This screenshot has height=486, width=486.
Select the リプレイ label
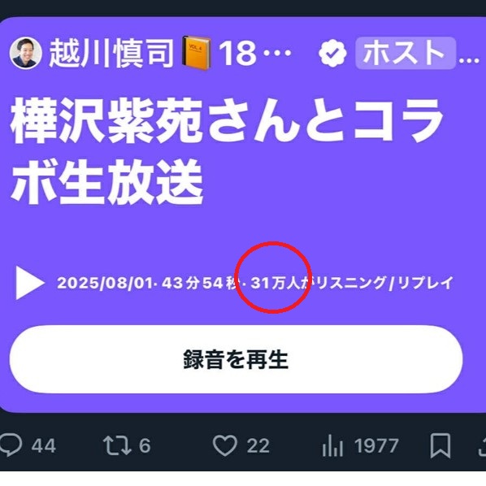click(425, 283)
